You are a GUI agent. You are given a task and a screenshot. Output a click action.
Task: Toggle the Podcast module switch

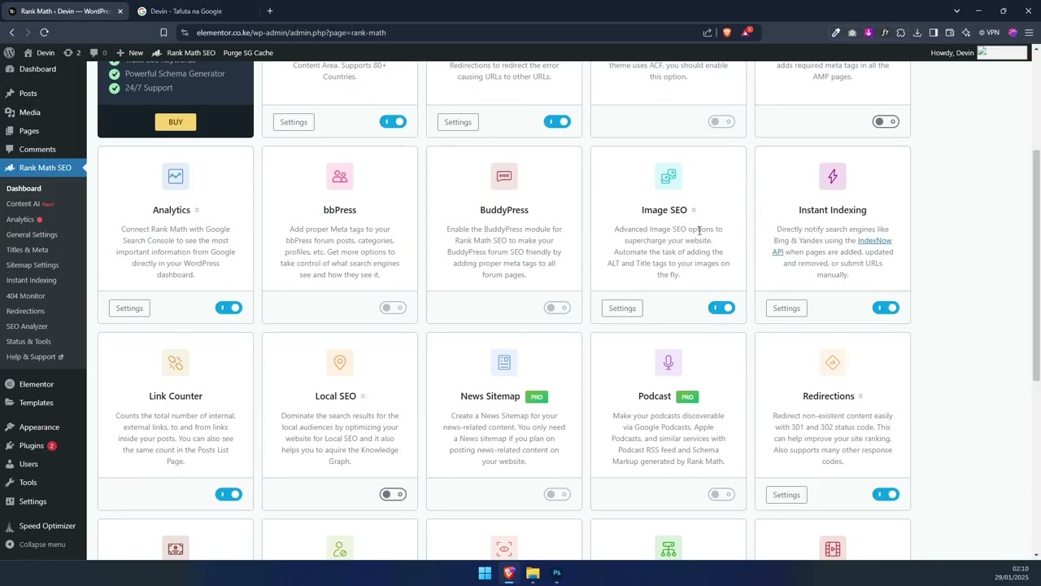coord(721,494)
